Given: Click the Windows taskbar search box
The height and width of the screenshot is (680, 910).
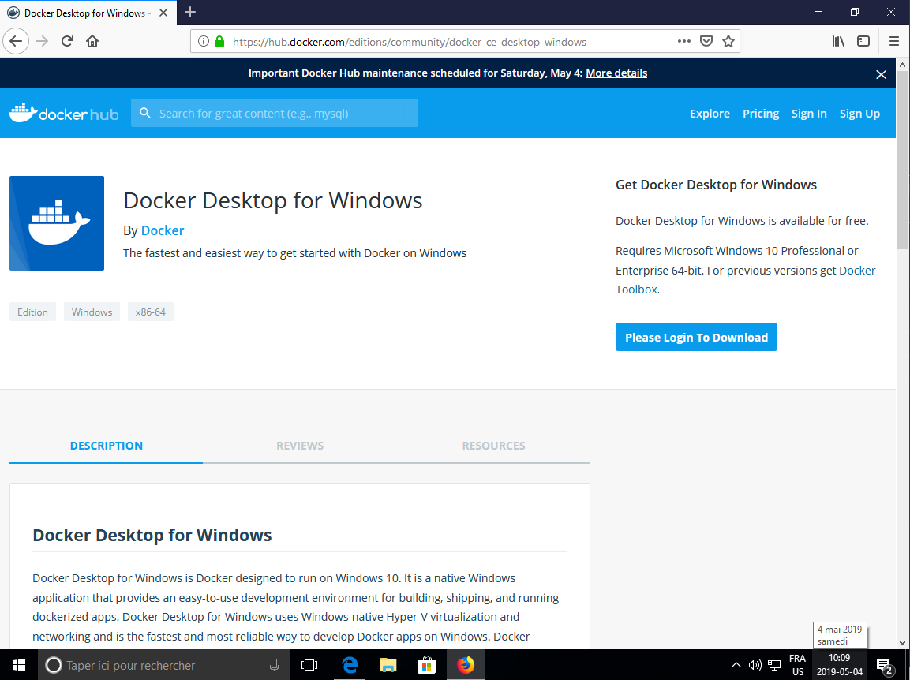Looking at the screenshot, I should tap(164, 665).
